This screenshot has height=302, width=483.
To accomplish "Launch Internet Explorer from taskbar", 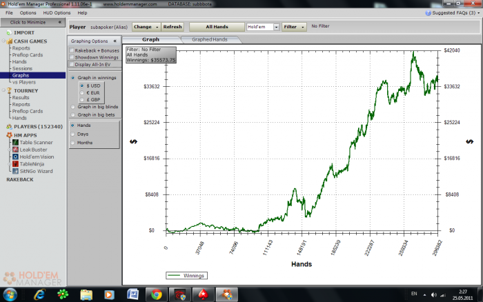I will (x=39, y=294).
